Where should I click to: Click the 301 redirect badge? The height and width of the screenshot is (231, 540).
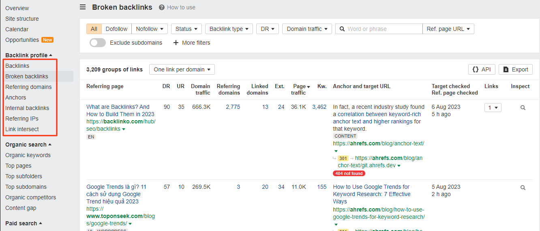pyautogui.click(x=343, y=158)
